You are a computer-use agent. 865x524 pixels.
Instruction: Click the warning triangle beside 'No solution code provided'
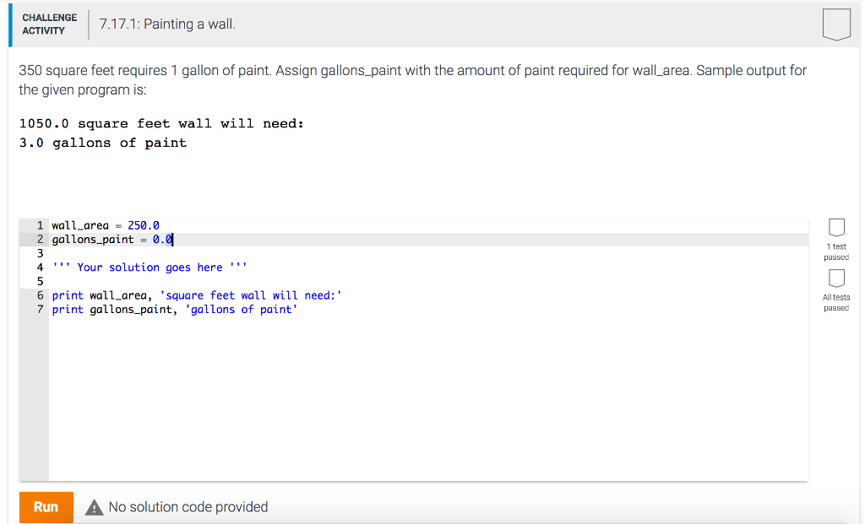[94, 507]
